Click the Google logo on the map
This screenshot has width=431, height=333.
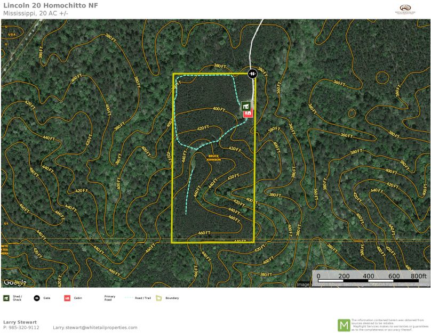[13, 282]
